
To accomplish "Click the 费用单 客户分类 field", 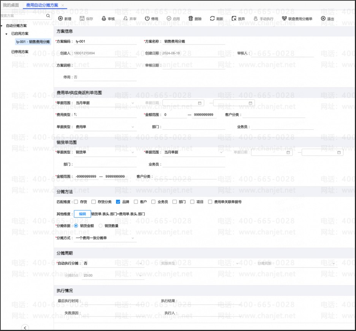I will (x=273, y=115).
